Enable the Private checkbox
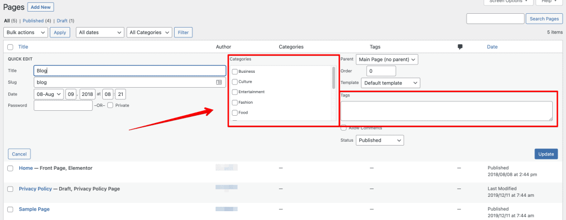This screenshot has height=220, width=566. click(x=110, y=105)
